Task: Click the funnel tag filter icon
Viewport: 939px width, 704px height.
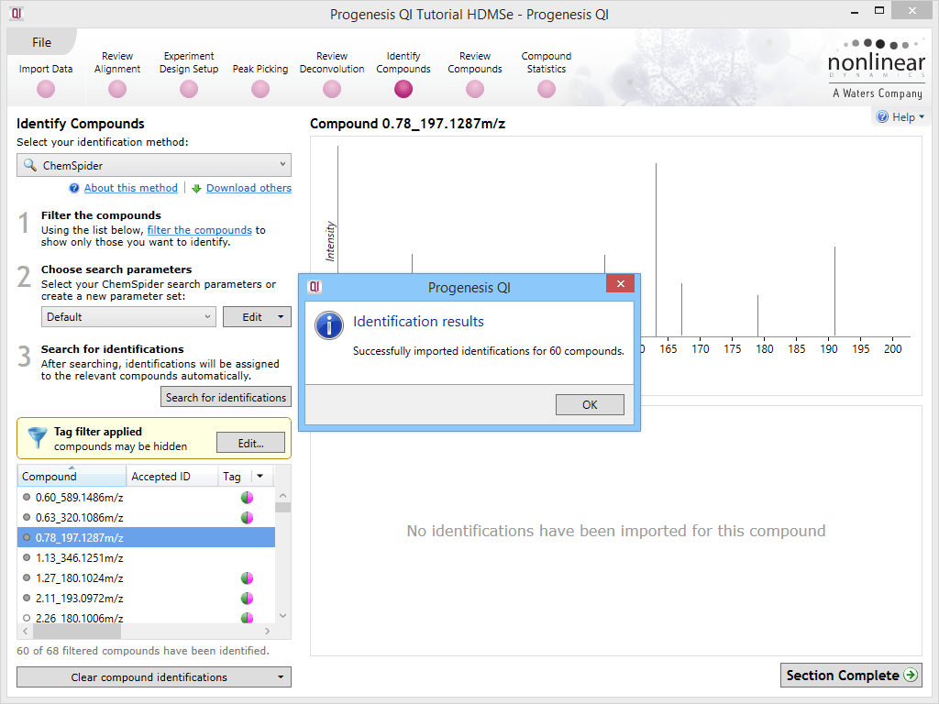Action: (x=37, y=437)
